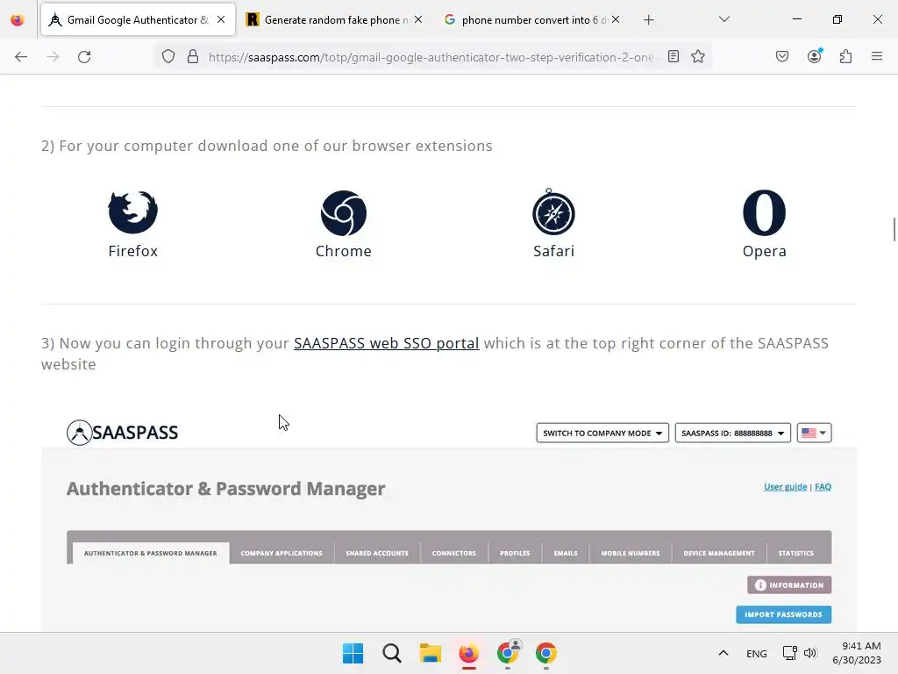Screen dimensions: 898x674
Task: Click Firefox icon in taskbar
Action: [468, 653]
